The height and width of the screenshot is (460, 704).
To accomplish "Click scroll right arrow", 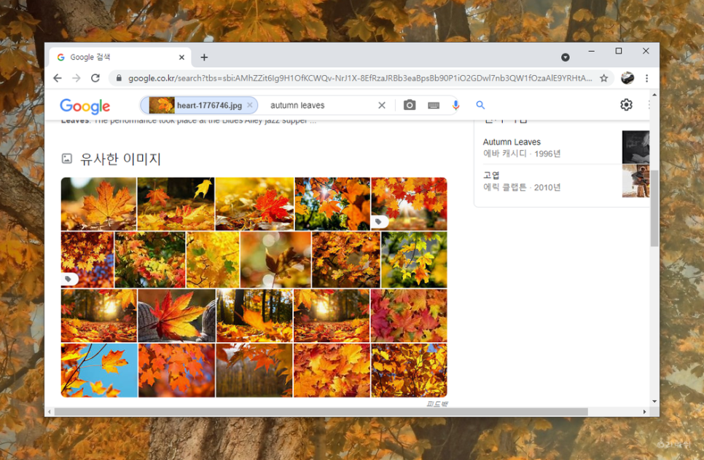I will (645, 411).
